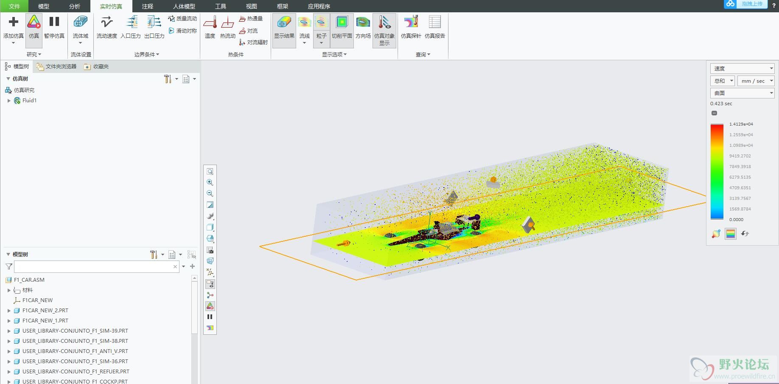
Task: Switch to 工具 ribbon tab
Action: tap(221, 6)
